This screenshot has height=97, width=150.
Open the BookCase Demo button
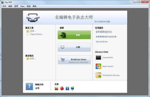click(x=74, y=60)
